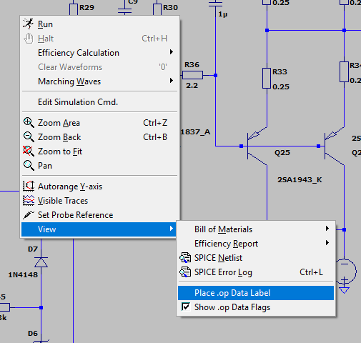Expand the Bill of Materials submenu arrow

tap(327, 229)
